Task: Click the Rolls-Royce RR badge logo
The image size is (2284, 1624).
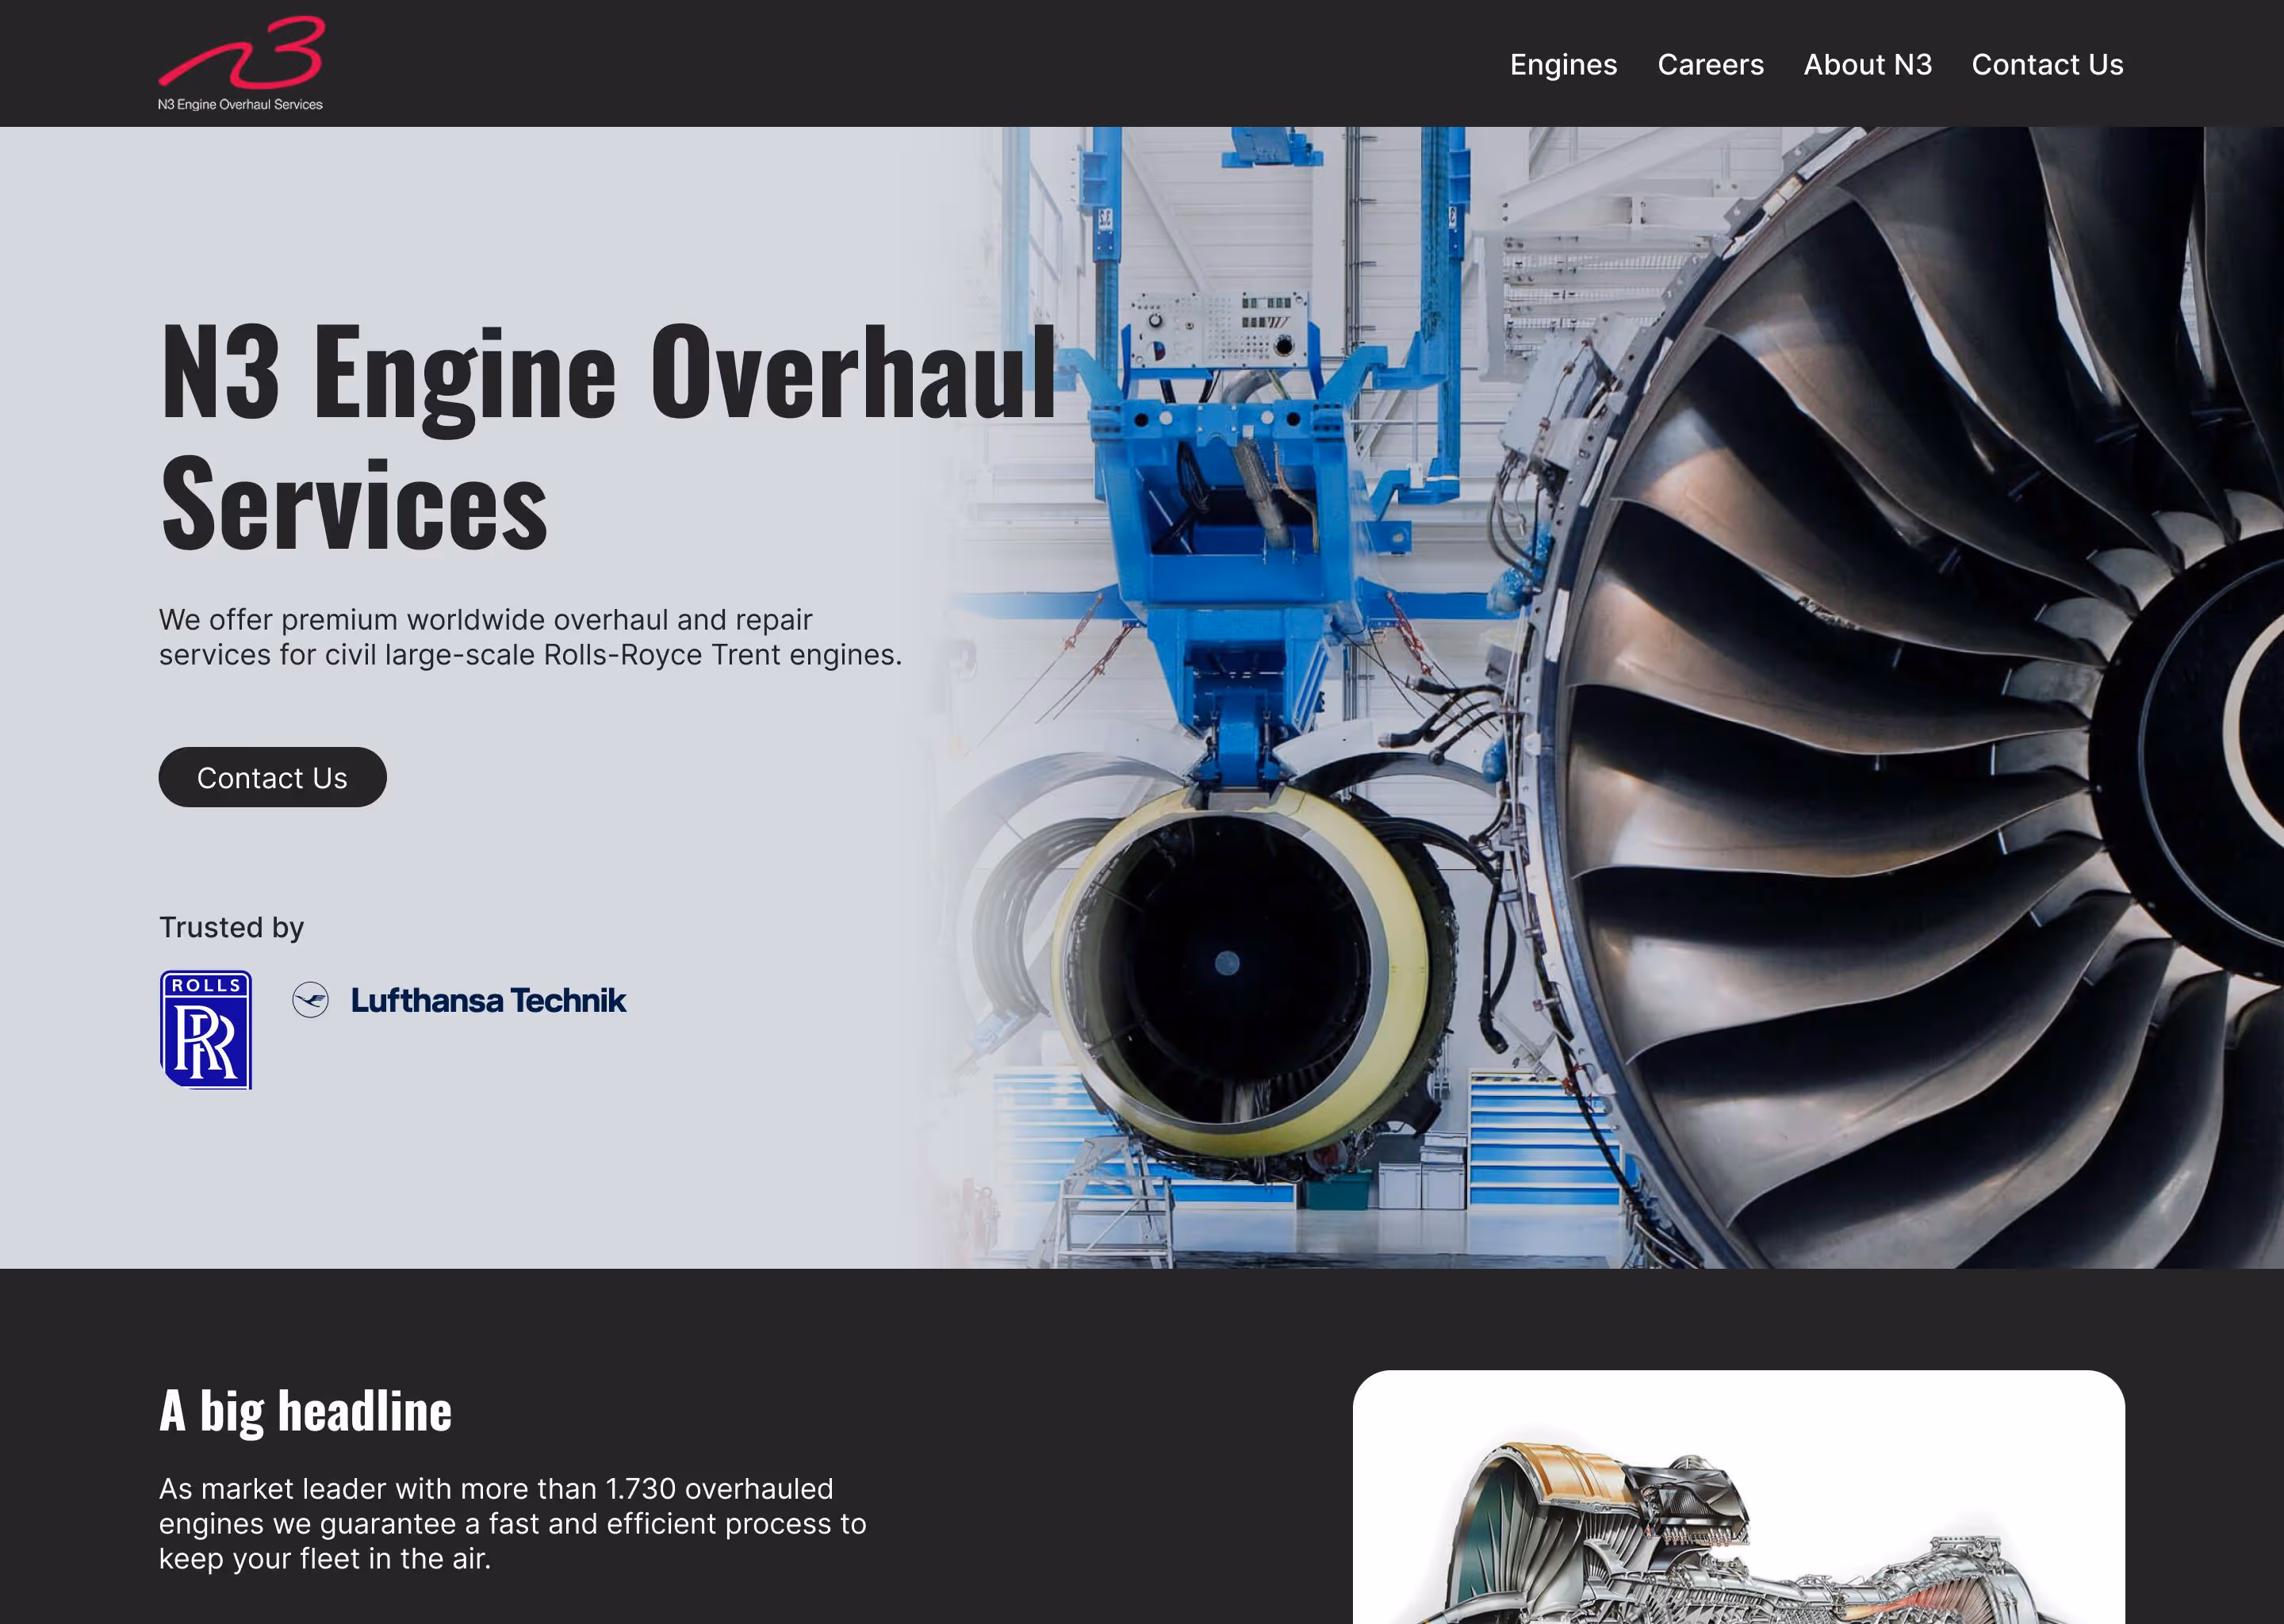Action: (x=206, y=1030)
